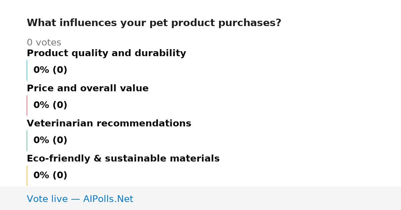Image resolution: width=401 pixels, height=210 pixels.
Task: Vote for 'Eco-friendly & sustainable materials'
Action: pos(123,159)
